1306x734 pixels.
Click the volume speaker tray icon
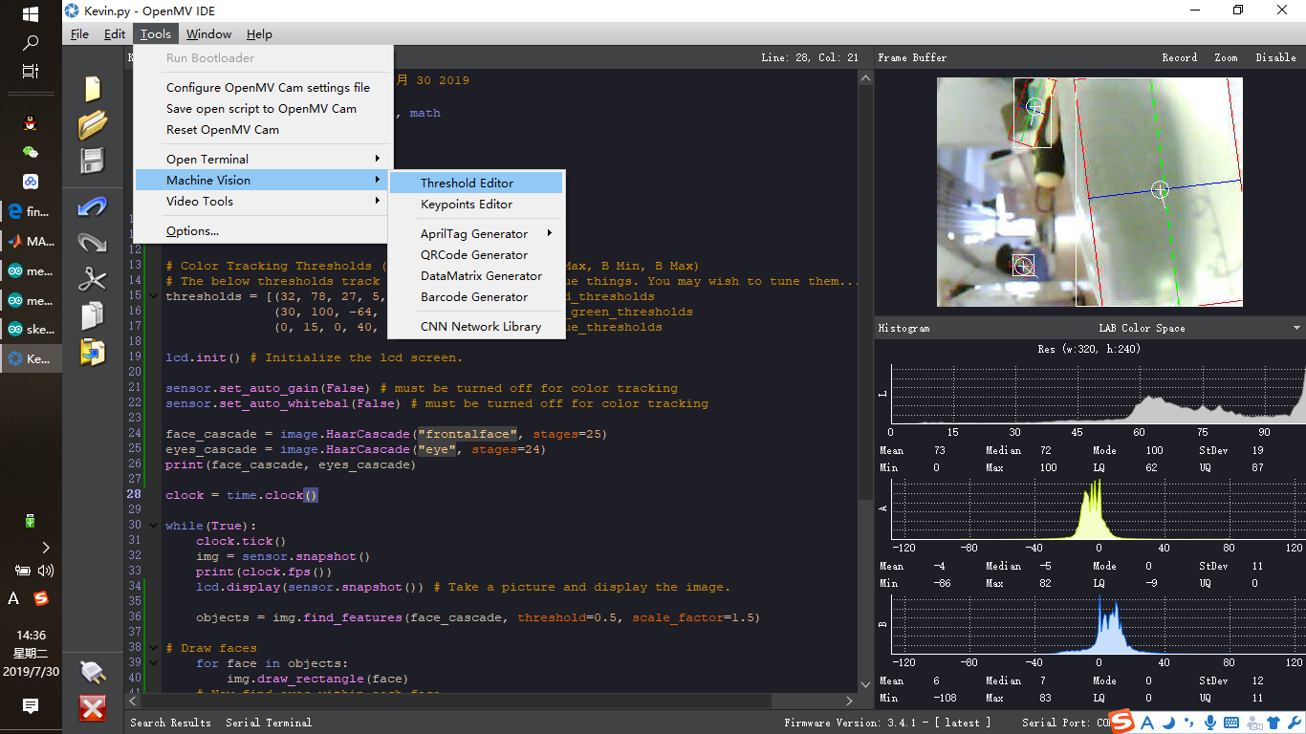coord(46,571)
